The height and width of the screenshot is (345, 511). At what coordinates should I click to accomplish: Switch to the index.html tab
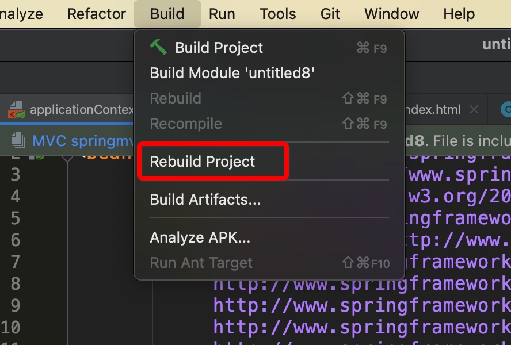(x=432, y=109)
